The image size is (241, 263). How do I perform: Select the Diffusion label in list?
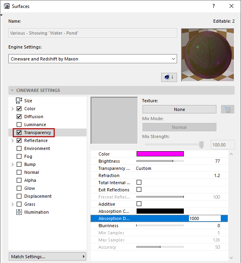pyautogui.click(x=34, y=117)
